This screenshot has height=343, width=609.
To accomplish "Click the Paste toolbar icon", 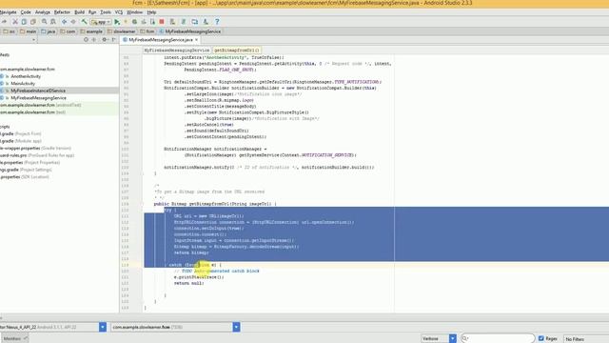I will click(x=33, y=22).
